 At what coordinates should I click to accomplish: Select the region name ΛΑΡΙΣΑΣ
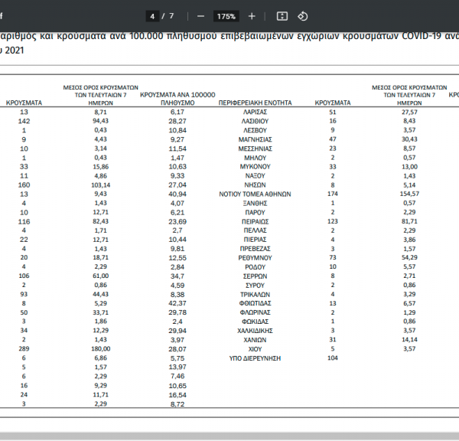click(255, 113)
